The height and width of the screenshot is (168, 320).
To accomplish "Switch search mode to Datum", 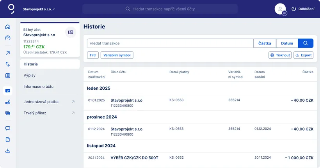I will click(x=287, y=43).
